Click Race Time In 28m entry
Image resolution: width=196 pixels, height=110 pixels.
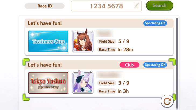point(115,50)
